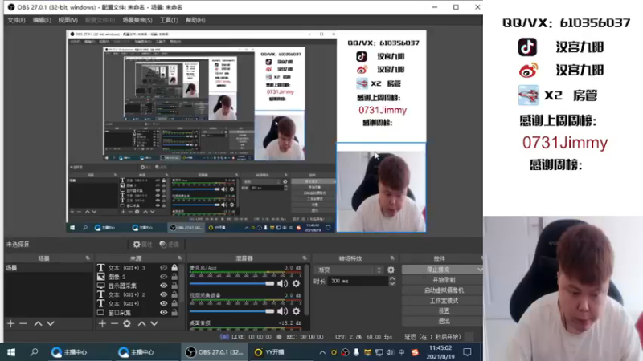Open source properties gear below sources list
The height and width of the screenshot is (361, 643).
[x=127, y=324]
